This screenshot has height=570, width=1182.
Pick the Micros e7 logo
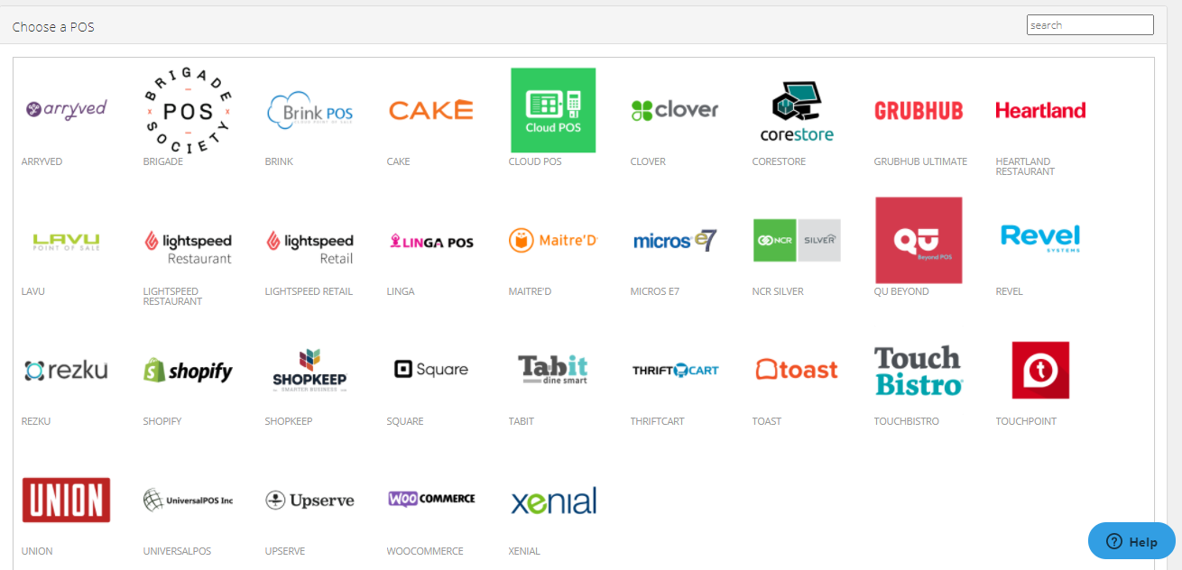tap(675, 241)
